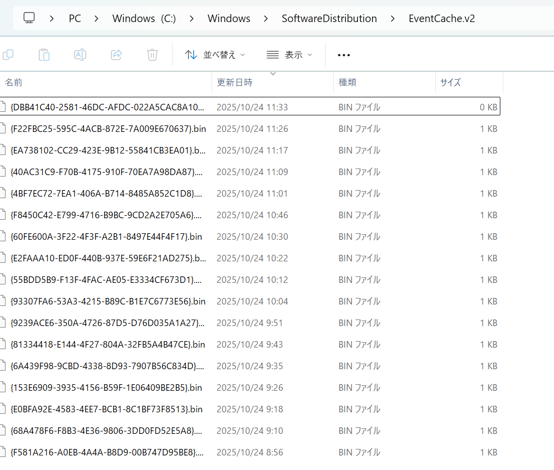
Task: Expand the chevron after SoftwareDistribution
Action: coord(393,19)
